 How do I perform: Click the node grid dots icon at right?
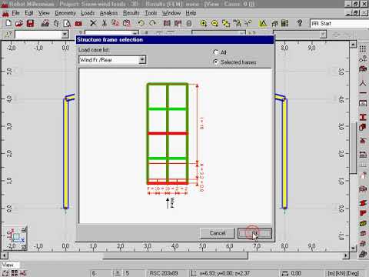pos(363,48)
